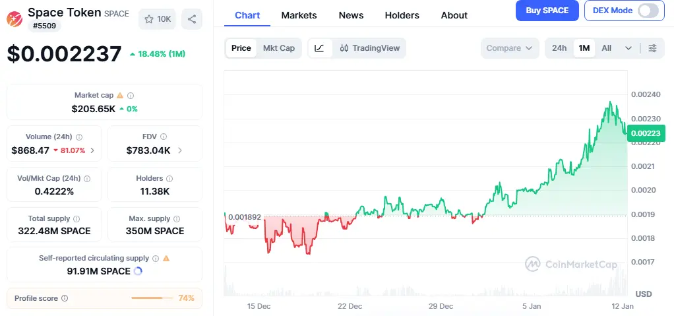Click the $0.002237 price value
Viewport: 674px width, 316px height.
tap(65, 54)
